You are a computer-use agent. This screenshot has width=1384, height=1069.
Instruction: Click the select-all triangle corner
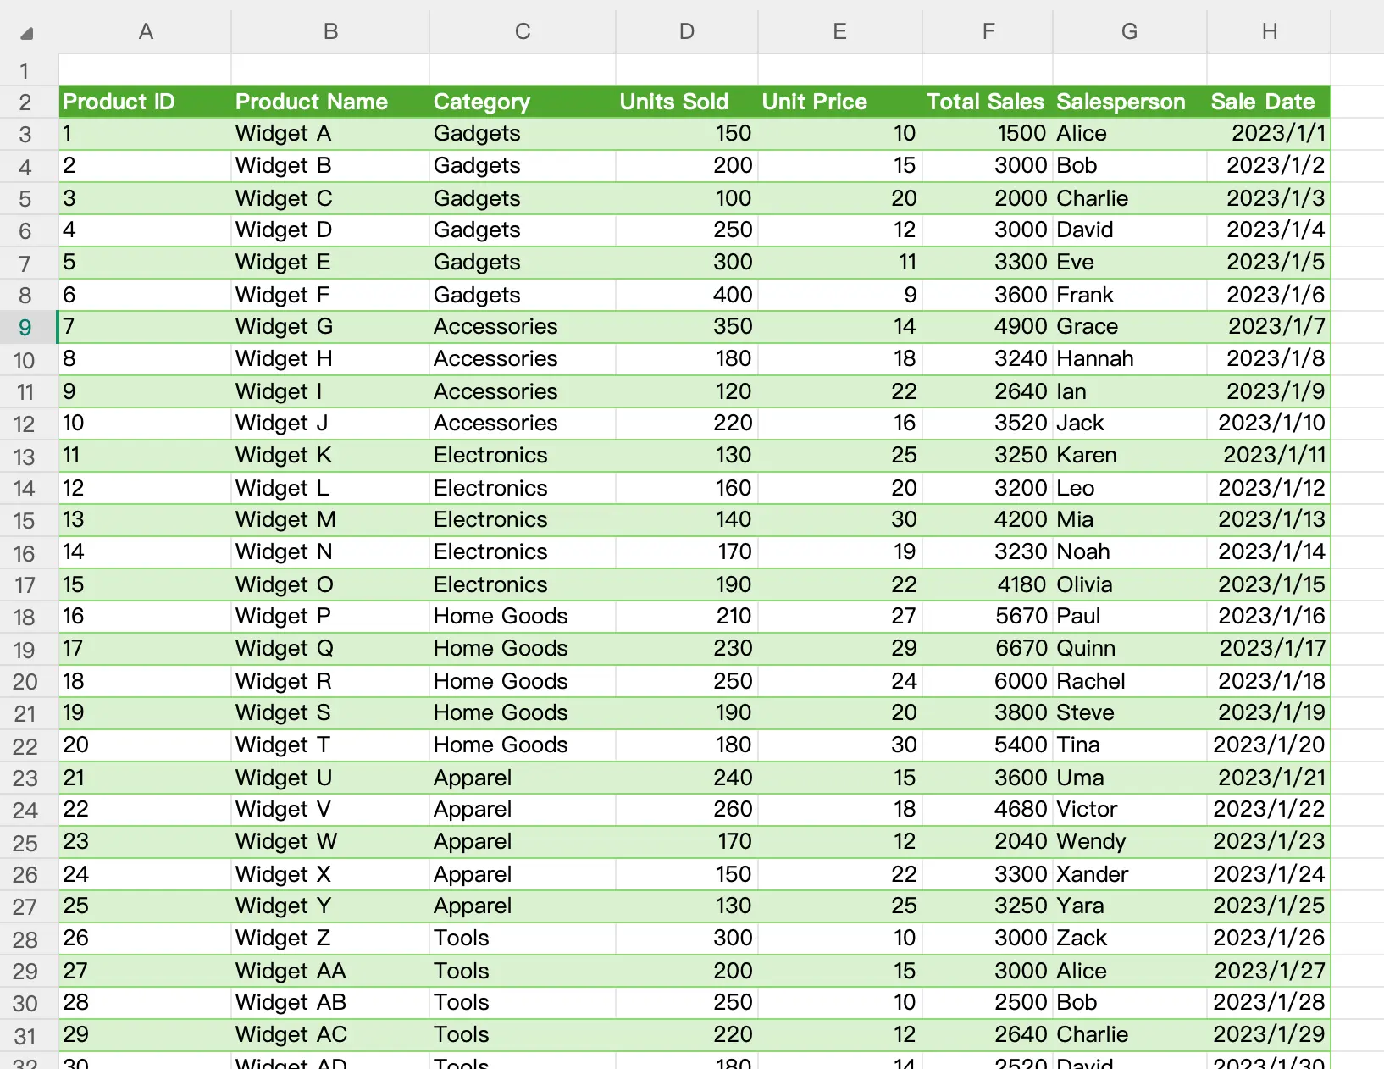(25, 31)
